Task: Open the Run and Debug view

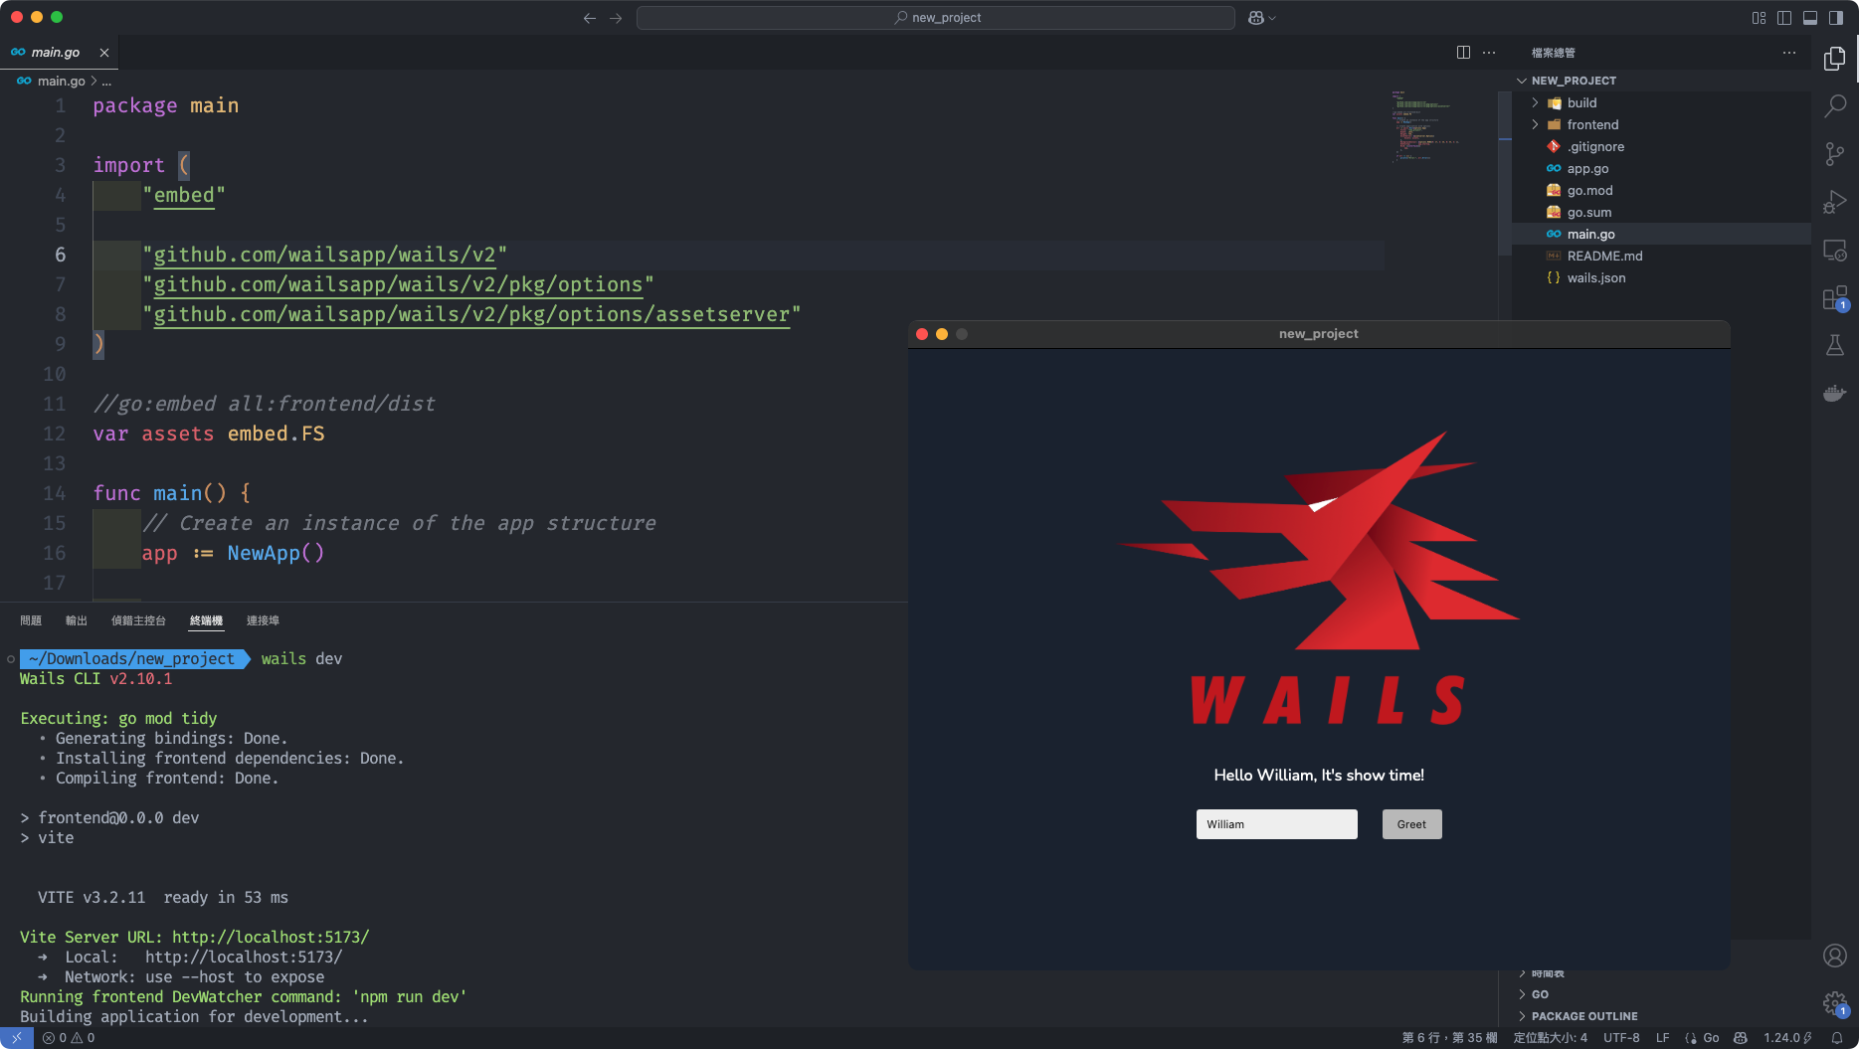Action: pos(1835,202)
